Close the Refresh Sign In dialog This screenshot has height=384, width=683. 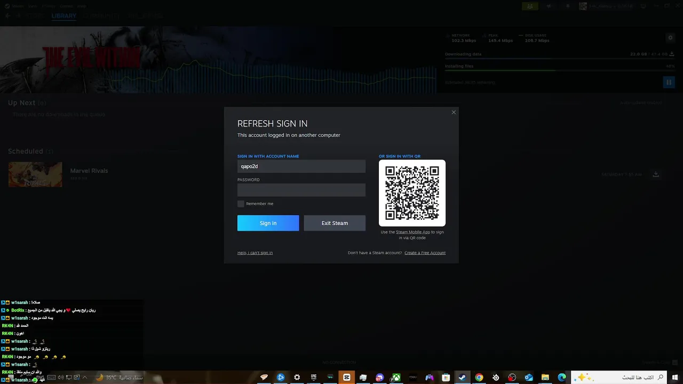tap(454, 112)
